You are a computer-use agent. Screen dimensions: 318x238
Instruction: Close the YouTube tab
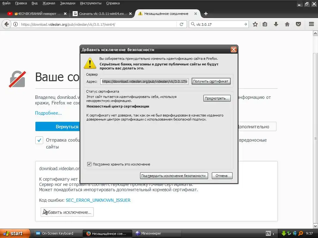coord(65,14)
